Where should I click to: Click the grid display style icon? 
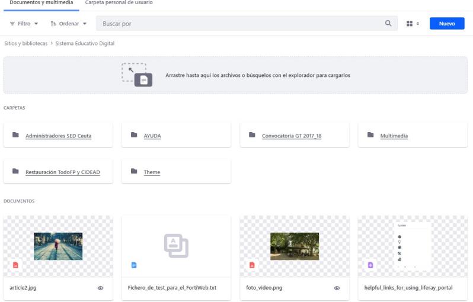click(x=410, y=24)
